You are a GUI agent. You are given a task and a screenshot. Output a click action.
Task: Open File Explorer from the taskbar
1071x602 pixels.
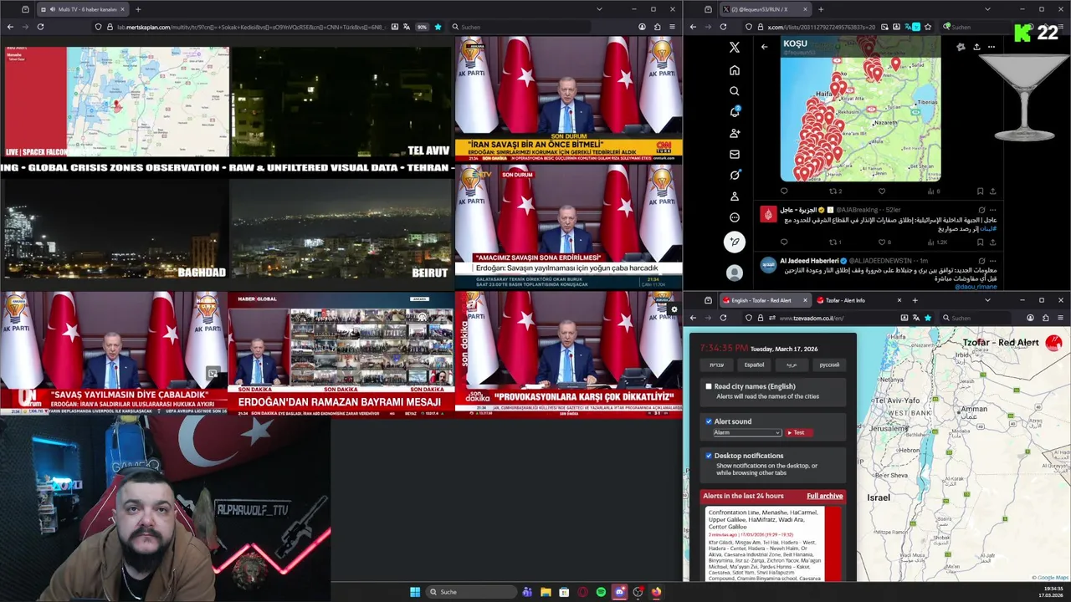click(546, 592)
